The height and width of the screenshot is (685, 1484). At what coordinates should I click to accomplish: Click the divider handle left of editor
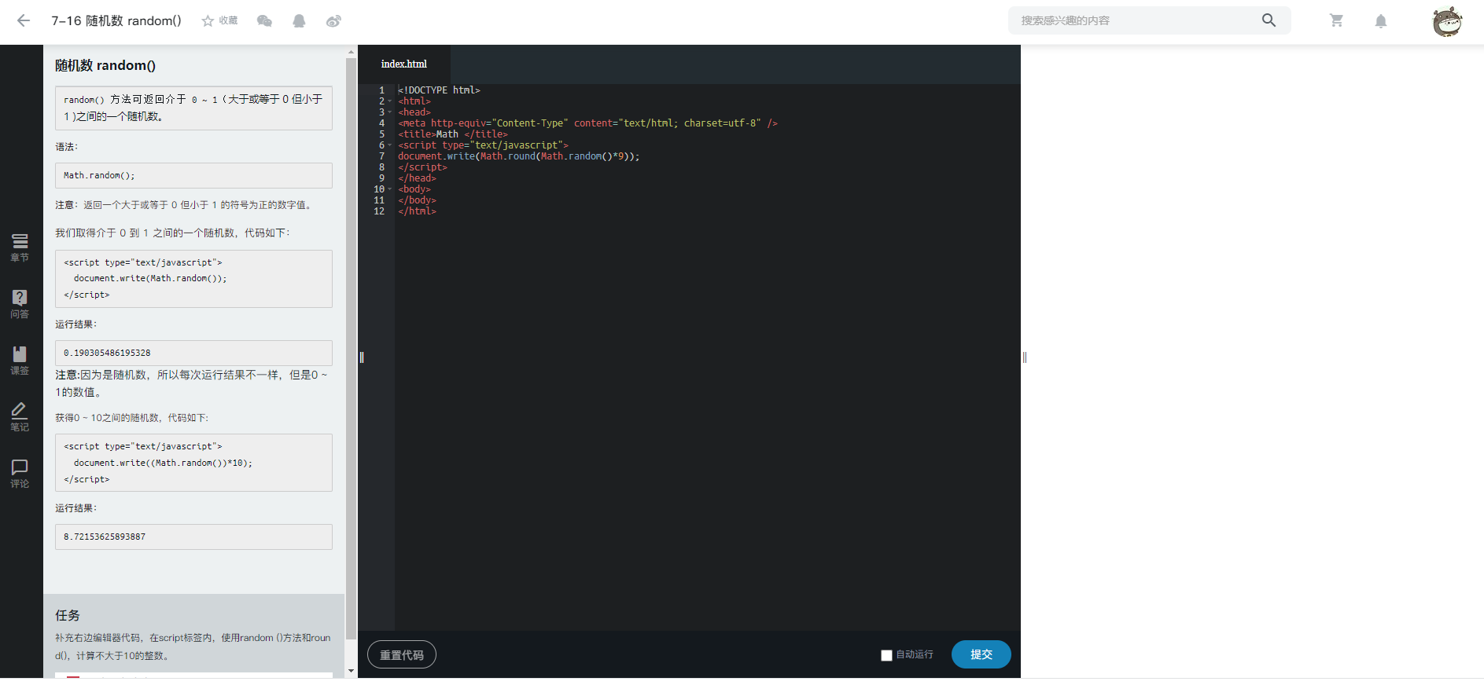click(362, 357)
